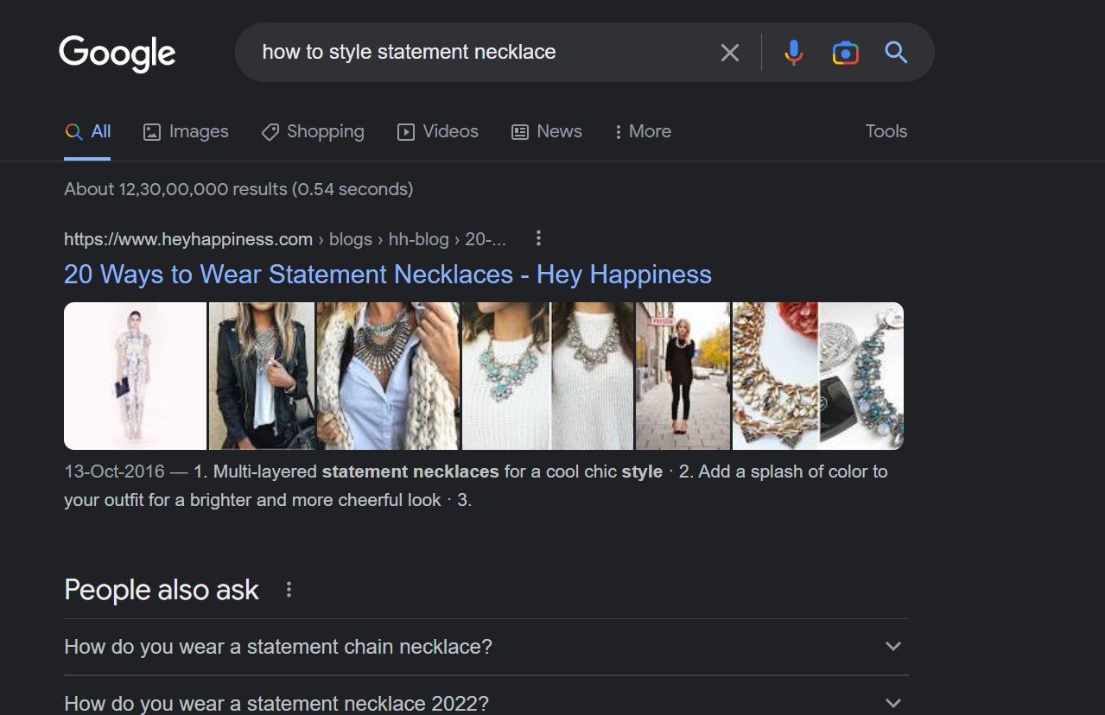Image resolution: width=1105 pixels, height=715 pixels.
Task: Open three-dot menu beside heyhappiness URL
Action: coord(538,238)
